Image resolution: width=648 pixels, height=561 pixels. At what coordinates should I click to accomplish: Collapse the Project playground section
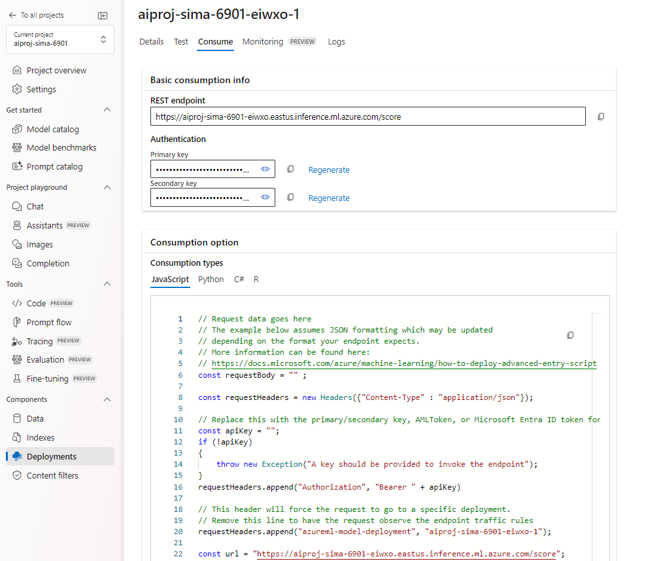pyautogui.click(x=107, y=187)
